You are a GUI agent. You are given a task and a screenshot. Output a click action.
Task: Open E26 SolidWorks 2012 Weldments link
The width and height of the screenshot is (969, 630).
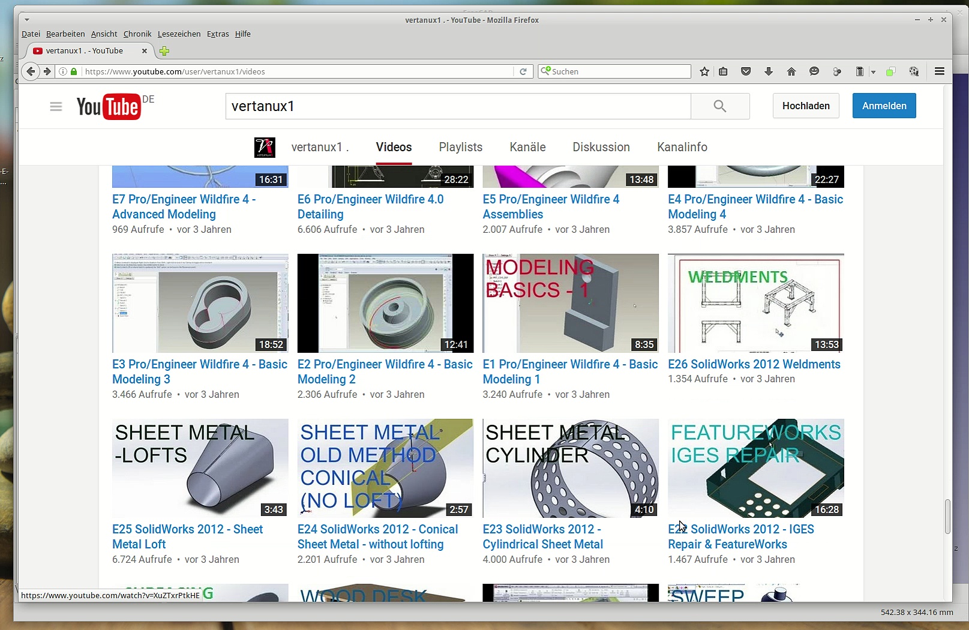(x=754, y=364)
